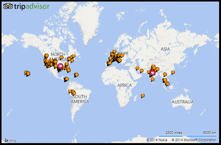This screenshot has height=145, width=221.
Task: Click the TripAdvisor owl logo
Action: [x=8, y=6]
